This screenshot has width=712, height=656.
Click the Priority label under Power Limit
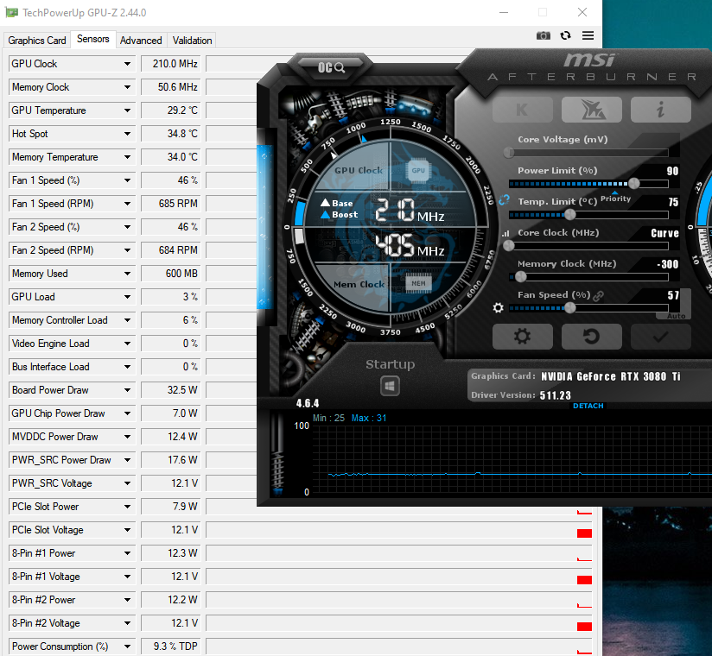click(615, 199)
